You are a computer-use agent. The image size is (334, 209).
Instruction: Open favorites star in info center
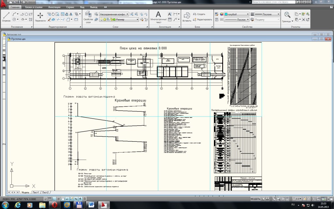[x=309, y=2]
